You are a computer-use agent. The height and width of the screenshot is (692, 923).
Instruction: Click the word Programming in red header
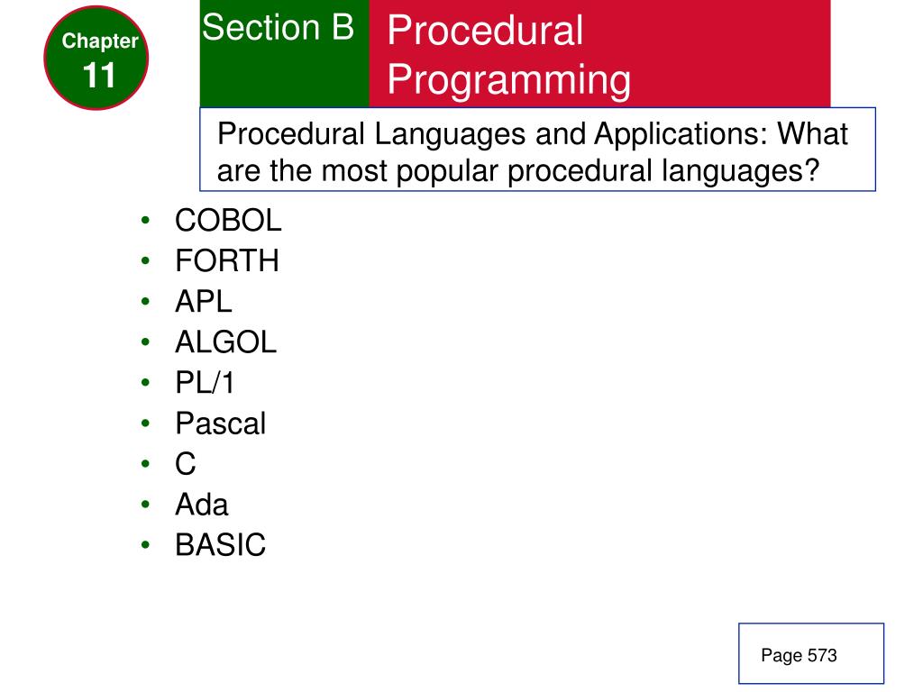(509, 79)
